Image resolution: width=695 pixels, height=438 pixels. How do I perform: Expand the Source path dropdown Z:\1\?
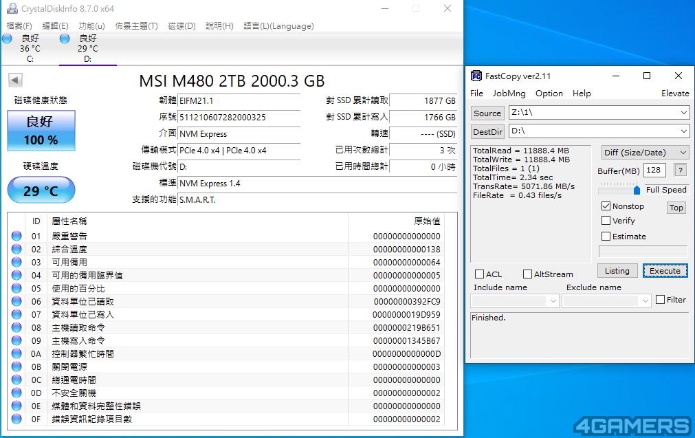(x=683, y=113)
